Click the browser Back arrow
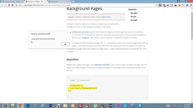193x108 pixels. [x=2, y=5]
